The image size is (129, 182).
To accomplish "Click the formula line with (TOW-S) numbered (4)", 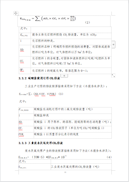I will [x=65, y=157].
